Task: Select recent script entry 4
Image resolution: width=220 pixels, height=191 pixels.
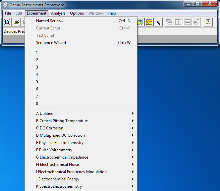Action: pyautogui.click(x=81, y=74)
